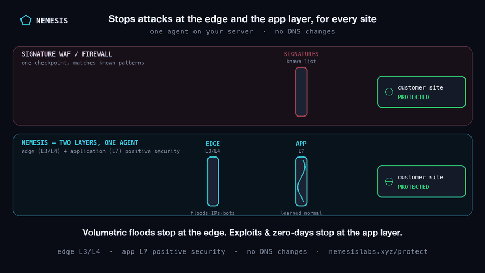Click the "SIGNATURE WAF / FIREWALL" heading
The image size is (485, 273).
pyautogui.click(x=67, y=54)
